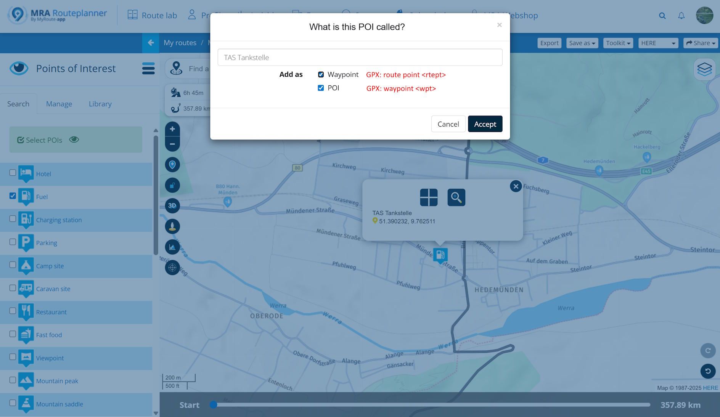The width and height of the screenshot is (720, 417).
Task: Zoom out on the map
Action: (x=172, y=144)
